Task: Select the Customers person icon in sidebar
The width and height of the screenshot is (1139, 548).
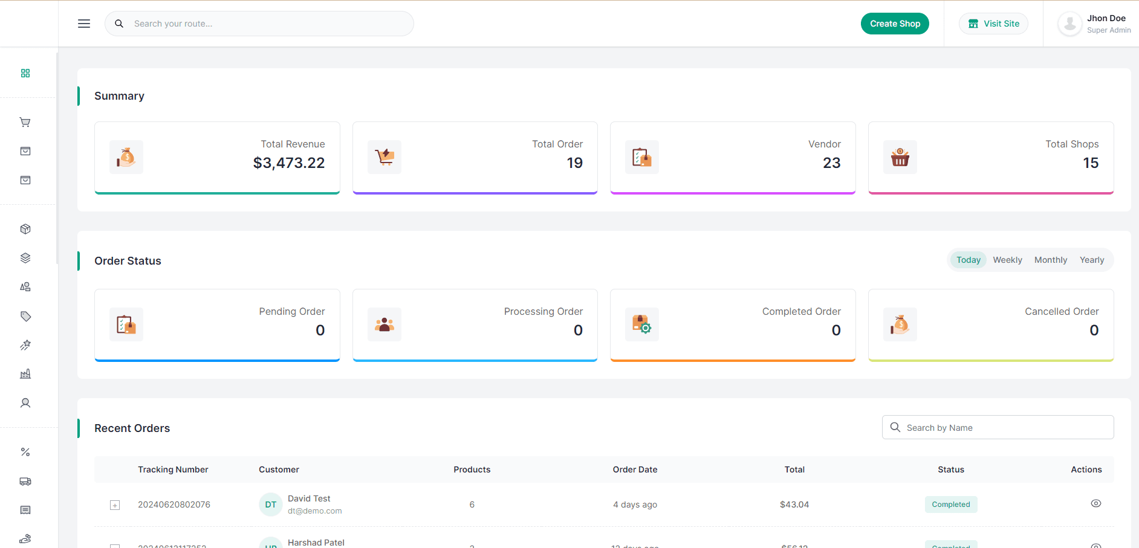Action: [25, 403]
